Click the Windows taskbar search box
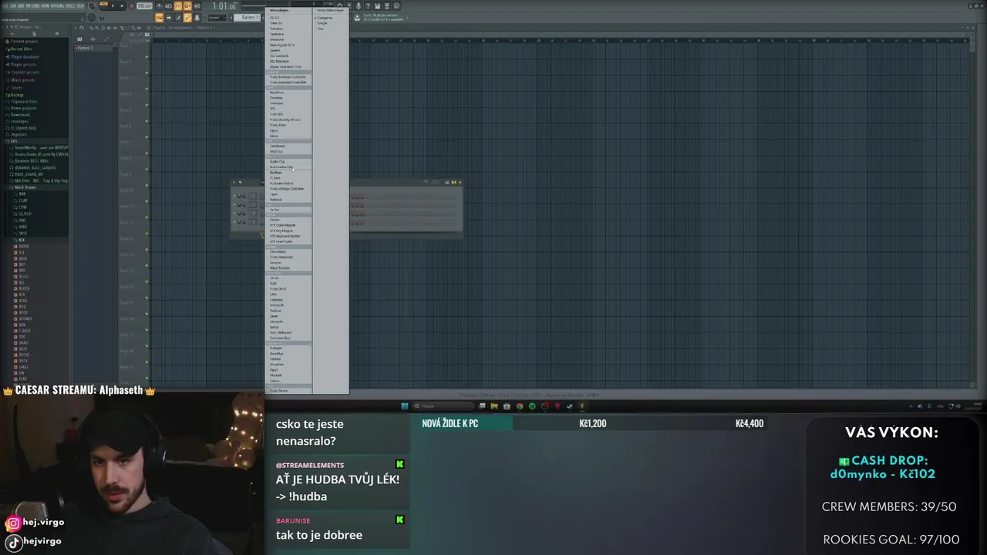The image size is (987, 555). click(443, 406)
